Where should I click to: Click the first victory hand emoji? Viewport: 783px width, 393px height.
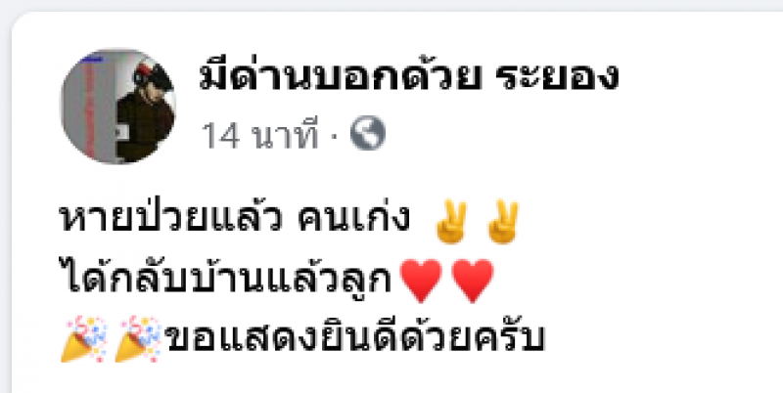451,222
